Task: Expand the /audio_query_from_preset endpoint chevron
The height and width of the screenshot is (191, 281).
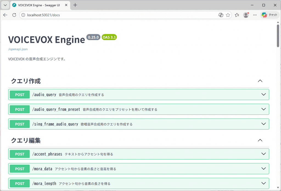Action: coord(263,109)
